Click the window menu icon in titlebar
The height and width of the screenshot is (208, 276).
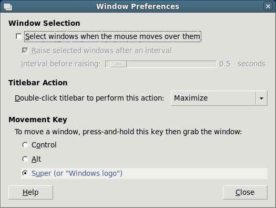tap(8, 6)
